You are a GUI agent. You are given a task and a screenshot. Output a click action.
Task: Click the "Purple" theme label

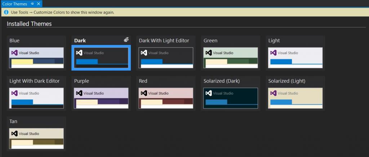coord(81,81)
